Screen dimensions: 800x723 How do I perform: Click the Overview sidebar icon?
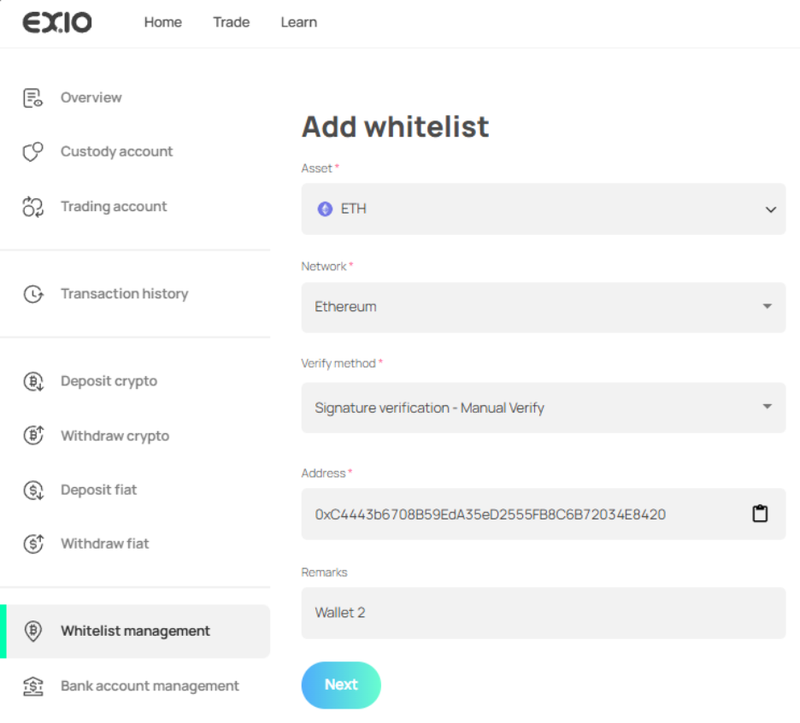point(32,98)
